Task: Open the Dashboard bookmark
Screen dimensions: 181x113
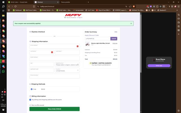Action: coord(17,10)
